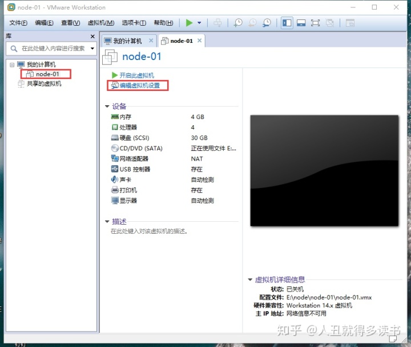The width and height of the screenshot is (411, 347).
Task: Click the VMware Workstation title bar icon
Action: [11, 7]
